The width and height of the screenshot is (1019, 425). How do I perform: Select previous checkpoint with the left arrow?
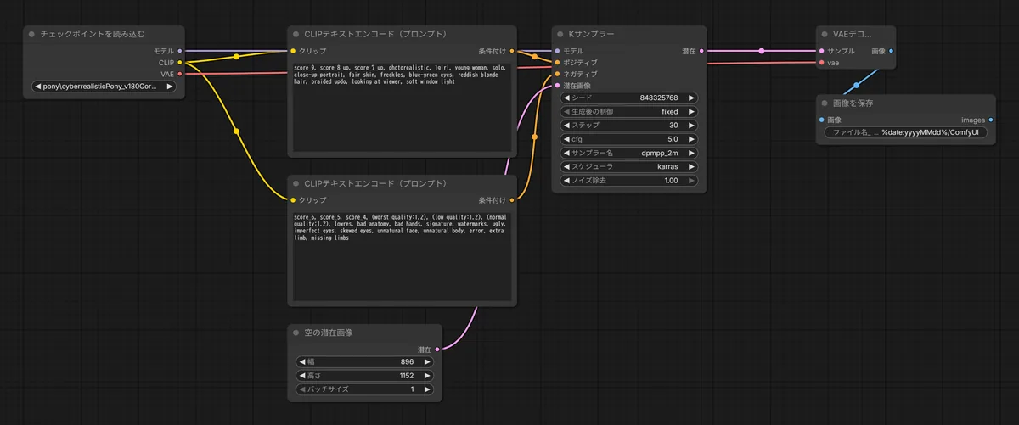[x=37, y=87]
